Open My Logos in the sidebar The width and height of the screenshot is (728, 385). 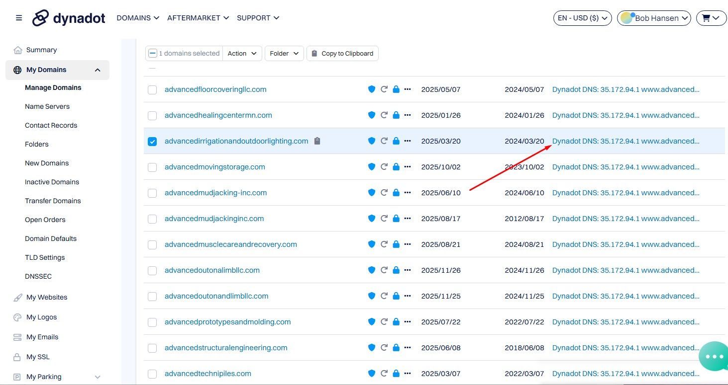coord(42,317)
